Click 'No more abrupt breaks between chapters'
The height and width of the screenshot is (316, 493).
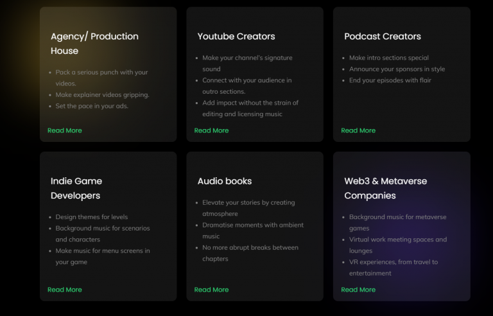pos(250,253)
